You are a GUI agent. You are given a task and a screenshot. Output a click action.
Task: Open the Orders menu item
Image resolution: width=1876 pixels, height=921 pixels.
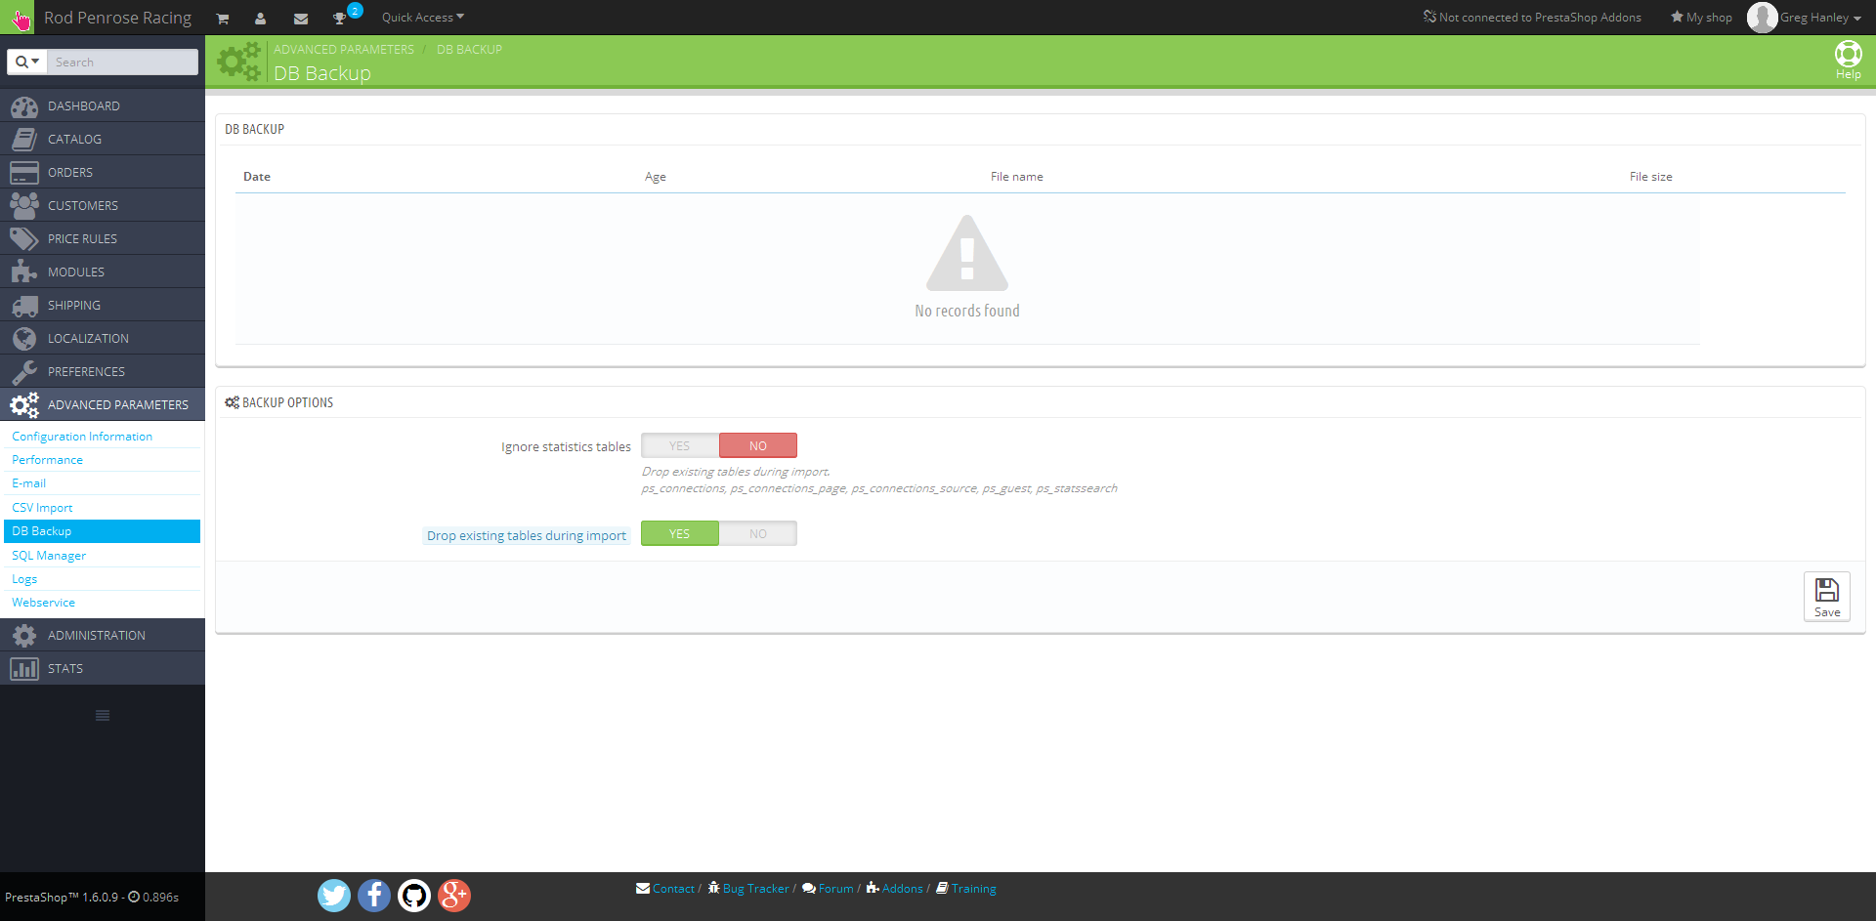[103, 172]
